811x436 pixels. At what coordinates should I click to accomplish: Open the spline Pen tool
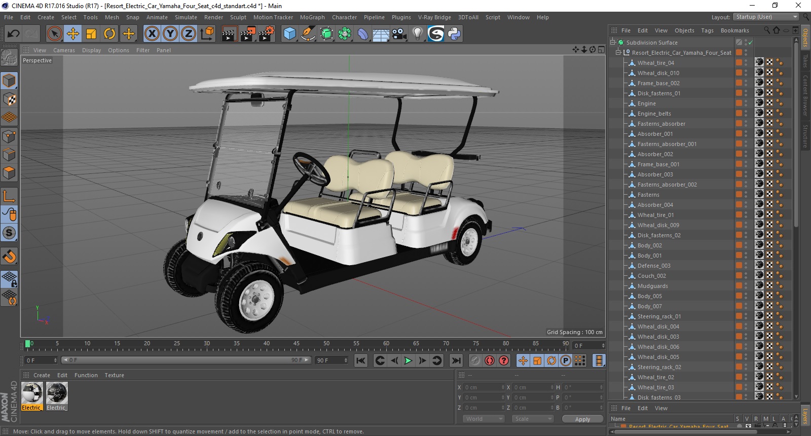(308, 34)
